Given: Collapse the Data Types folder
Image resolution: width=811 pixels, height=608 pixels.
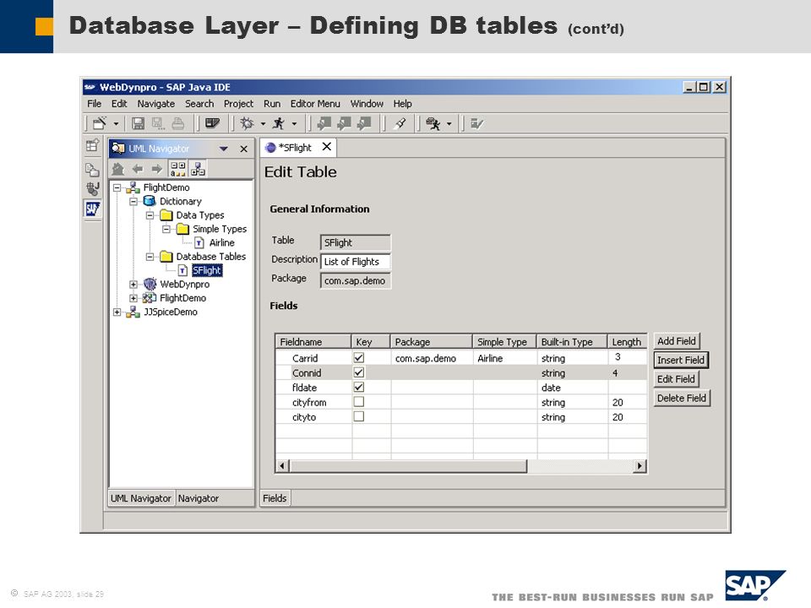Looking at the screenshot, I should point(150,215).
